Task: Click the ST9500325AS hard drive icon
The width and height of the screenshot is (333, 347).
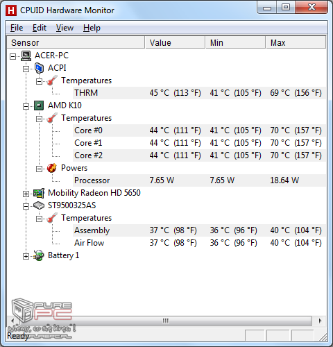Action: point(39,205)
